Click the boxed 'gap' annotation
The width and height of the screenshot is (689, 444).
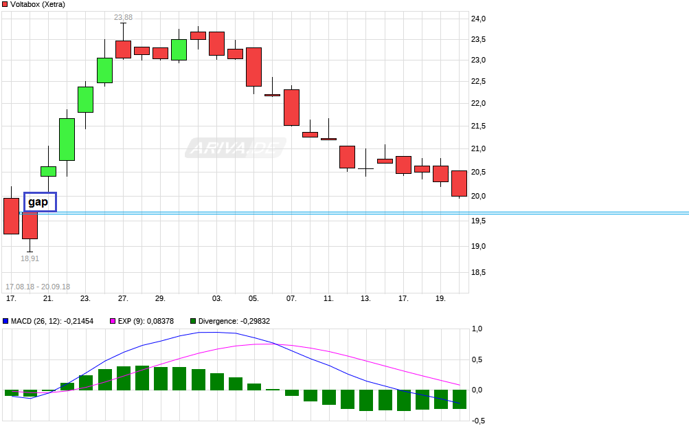(40, 202)
